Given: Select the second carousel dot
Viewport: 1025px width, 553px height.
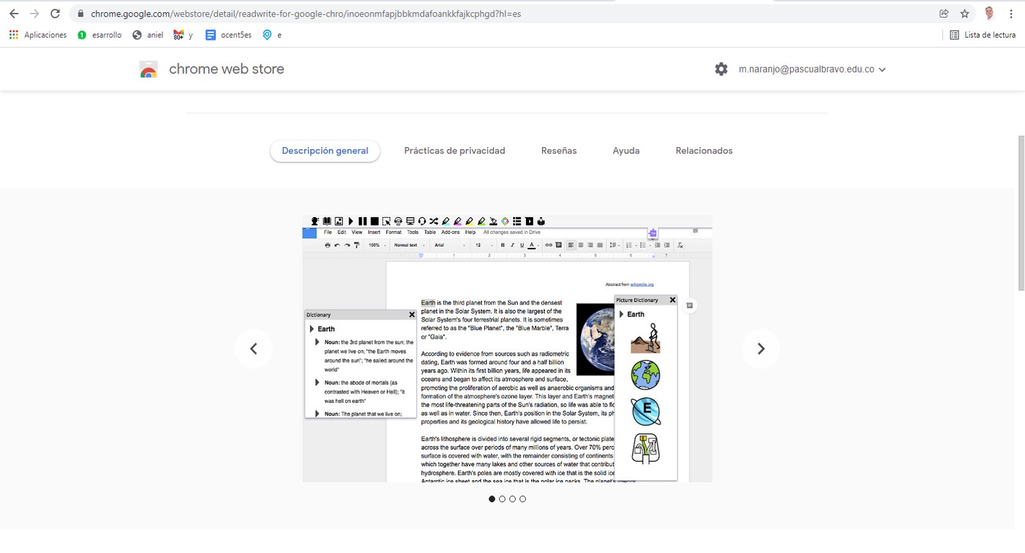Looking at the screenshot, I should [502, 499].
